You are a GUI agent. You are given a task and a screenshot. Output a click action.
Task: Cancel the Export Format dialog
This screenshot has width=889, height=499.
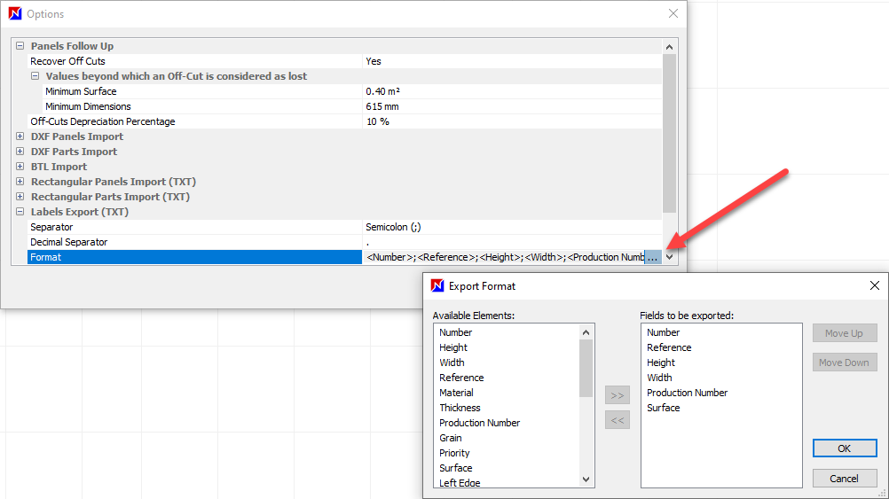pos(845,479)
